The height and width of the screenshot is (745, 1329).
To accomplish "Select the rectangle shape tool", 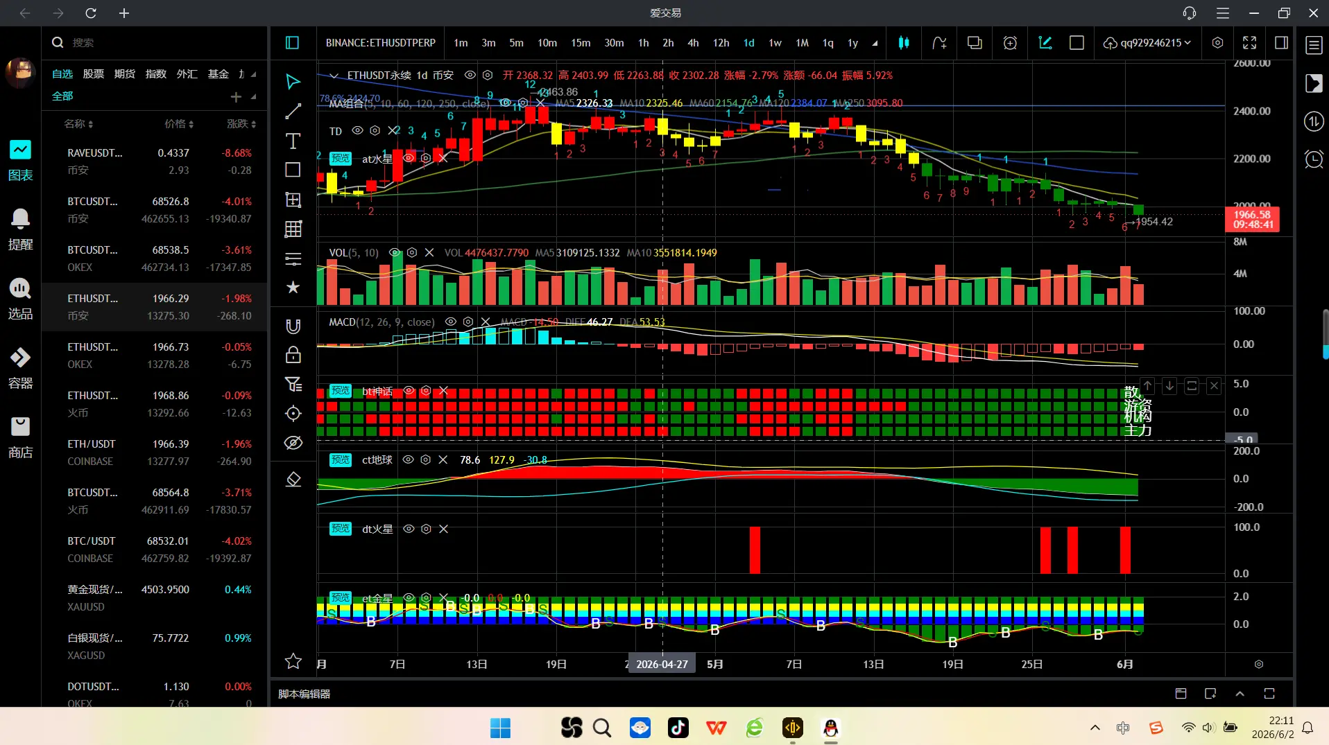I will click(x=293, y=170).
